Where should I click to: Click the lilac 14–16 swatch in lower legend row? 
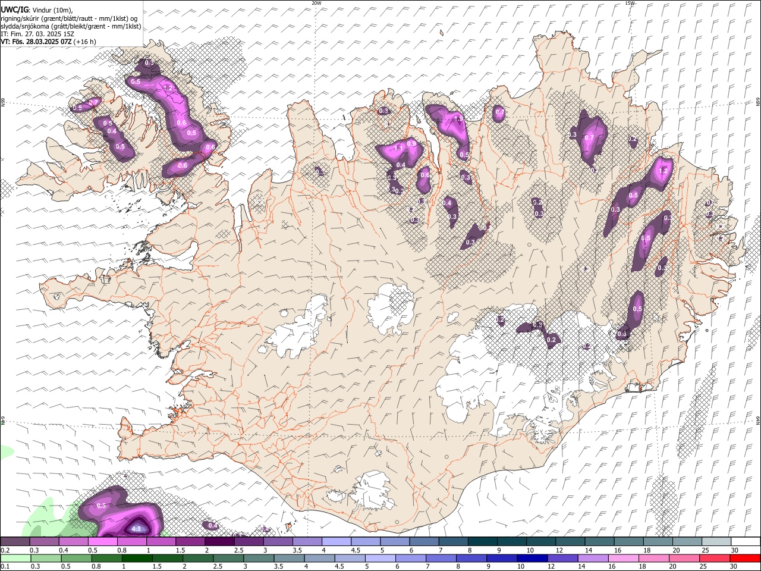tap(593, 558)
